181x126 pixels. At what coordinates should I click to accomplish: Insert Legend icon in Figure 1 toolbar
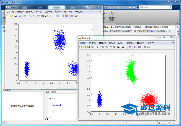(x=67, y=16)
